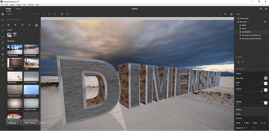Image resolution: width=269 pixels, height=131 pixels.
Task: Click in the Search Assets field
Action: [x=23, y=20]
